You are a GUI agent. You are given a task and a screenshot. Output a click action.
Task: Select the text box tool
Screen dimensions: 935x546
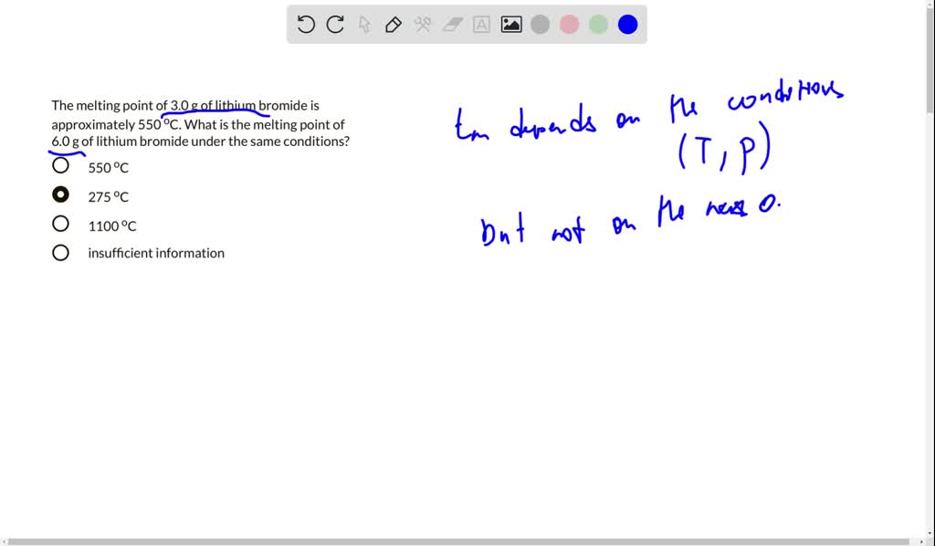(481, 25)
